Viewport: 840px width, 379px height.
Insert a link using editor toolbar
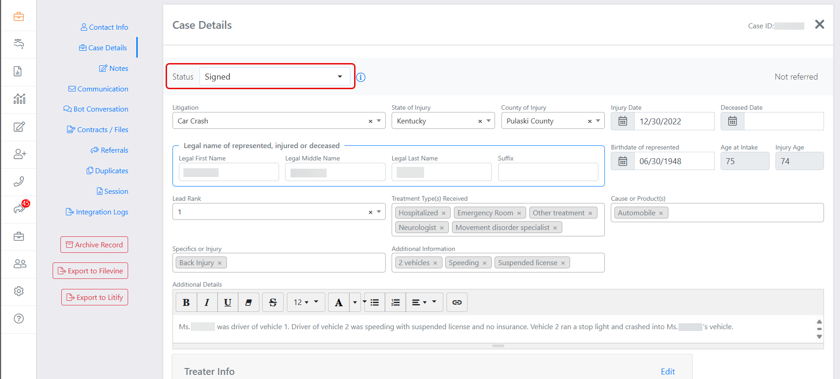tap(457, 302)
